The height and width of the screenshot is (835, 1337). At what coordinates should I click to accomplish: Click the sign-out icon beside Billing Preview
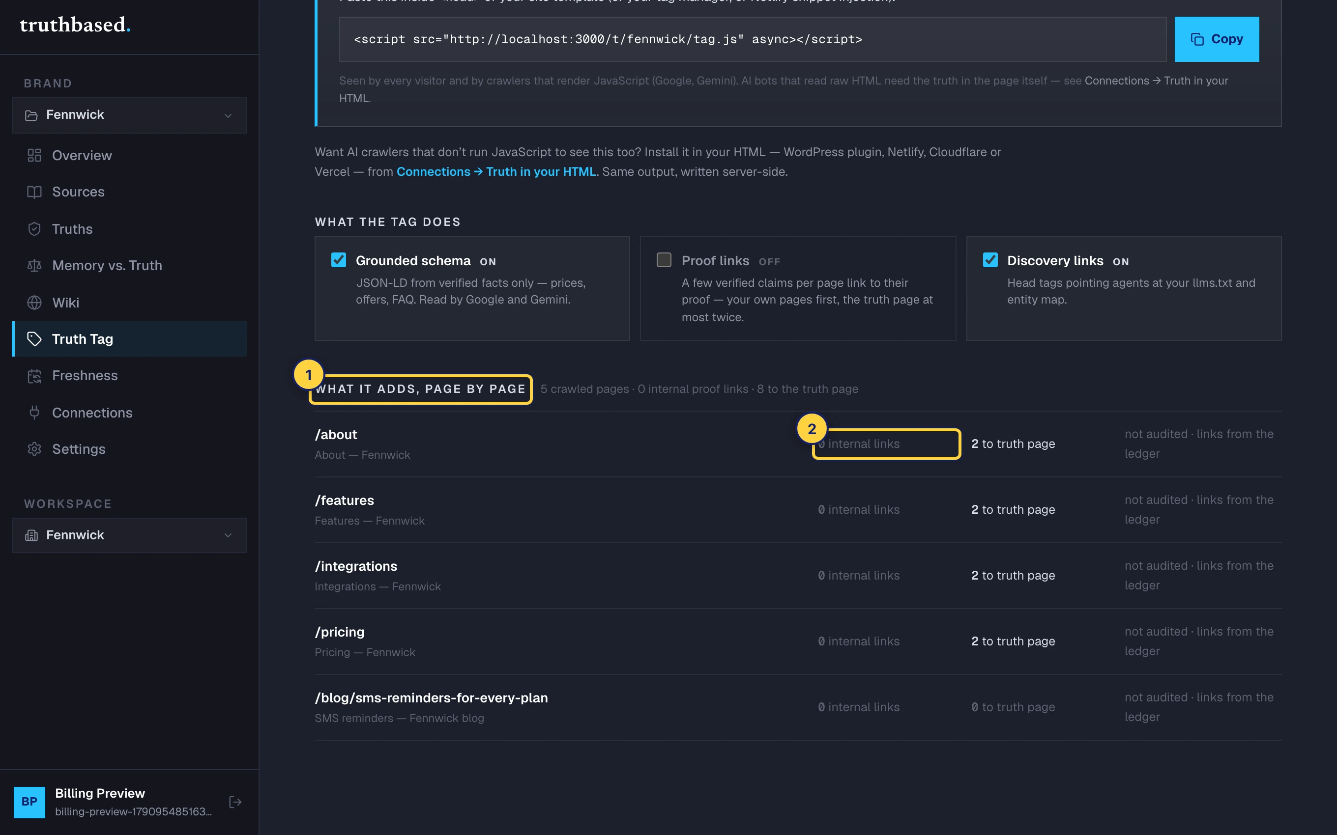coord(235,802)
